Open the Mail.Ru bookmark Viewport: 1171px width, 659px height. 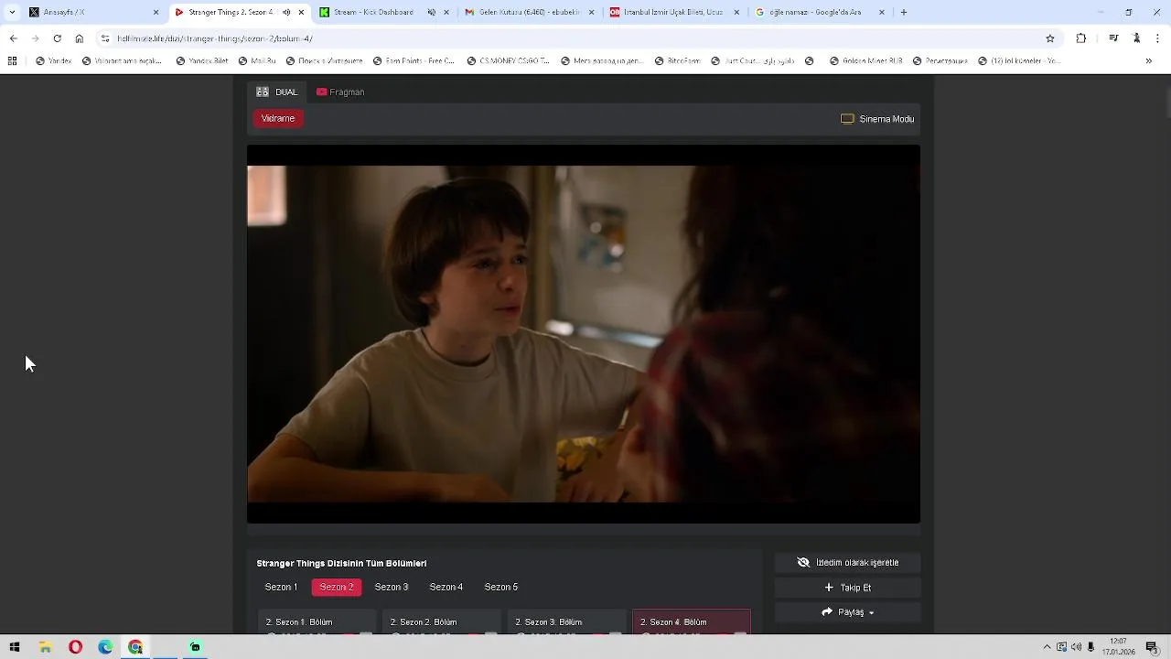pos(257,61)
